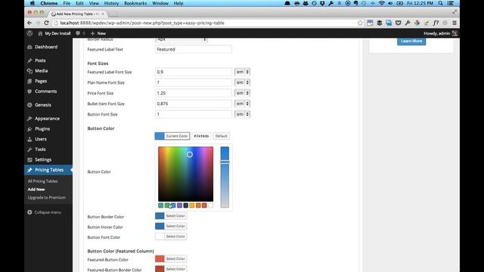
Task: Open Add New under Pricing Tables
Action: pos(36,190)
